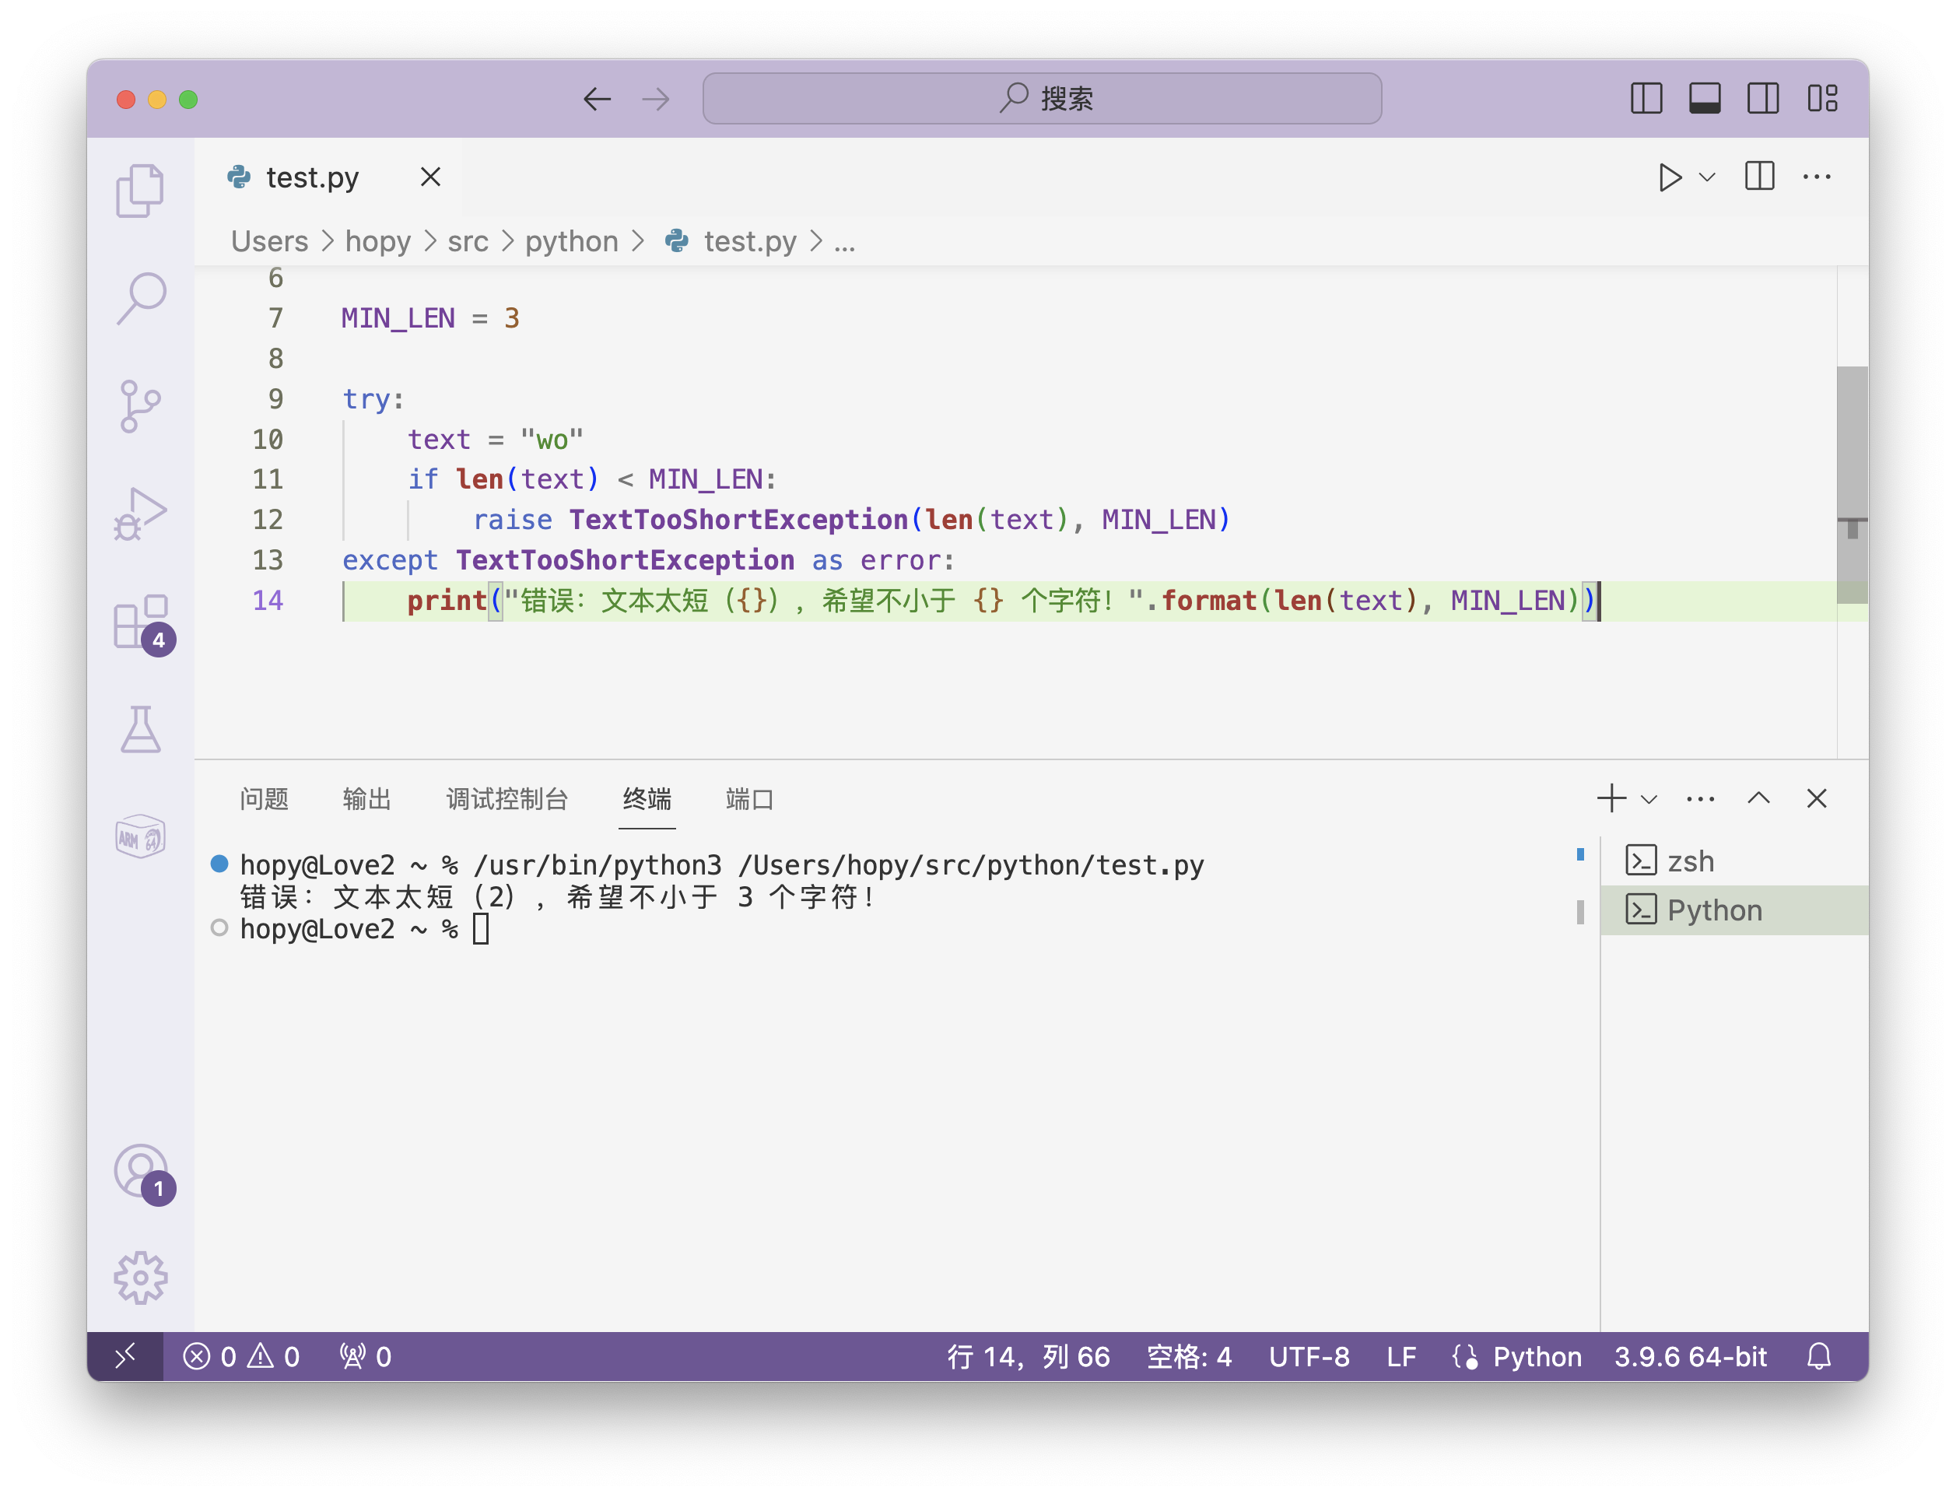Click 行 14, 列 66 cursor position
The image size is (1956, 1497).
[x=1028, y=1356]
